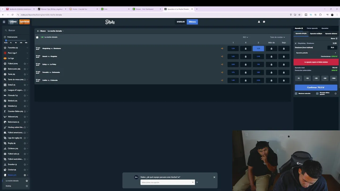340x191 pixels.
Task: Bookmark page with browser star icon
Action: tap(299, 15)
